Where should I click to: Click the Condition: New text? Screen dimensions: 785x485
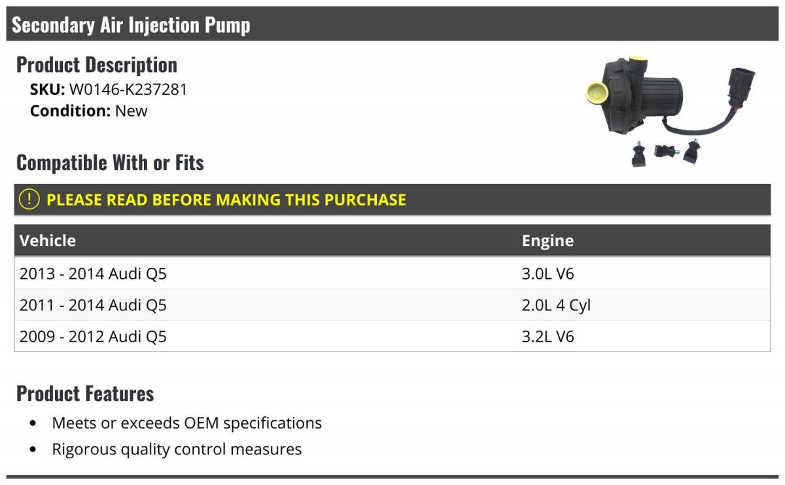(89, 111)
